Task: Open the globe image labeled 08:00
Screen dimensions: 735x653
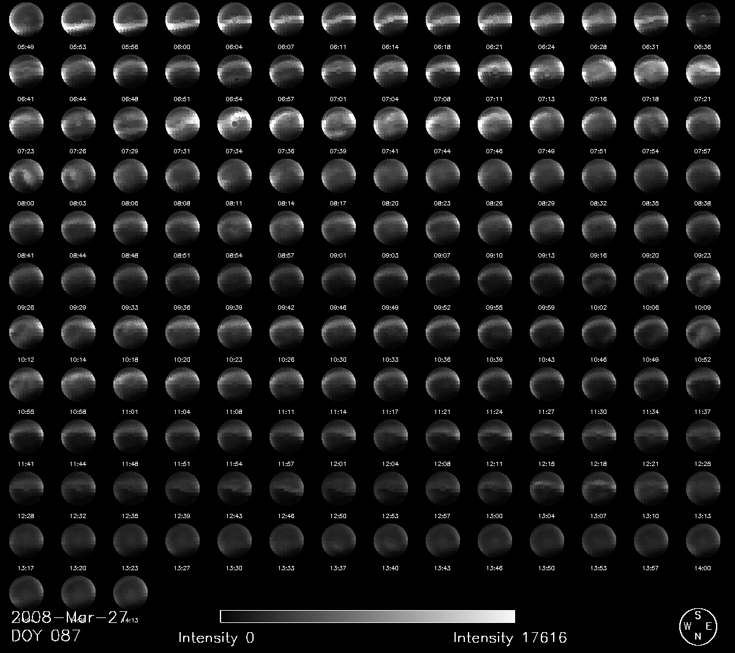Action: point(26,177)
